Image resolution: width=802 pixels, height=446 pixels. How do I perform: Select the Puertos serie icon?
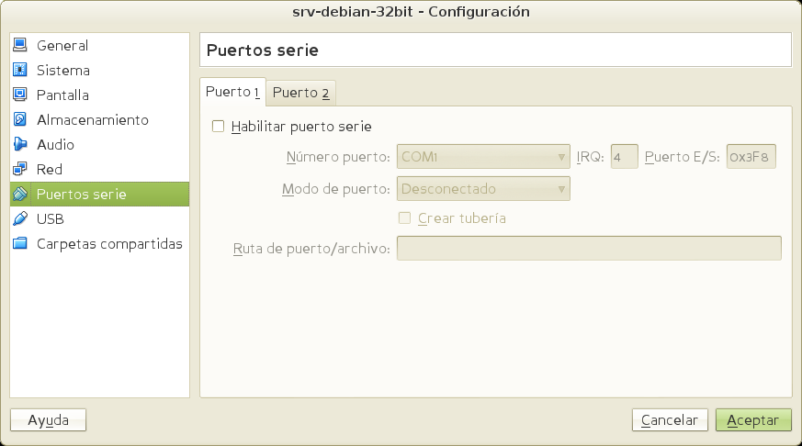[x=20, y=194]
